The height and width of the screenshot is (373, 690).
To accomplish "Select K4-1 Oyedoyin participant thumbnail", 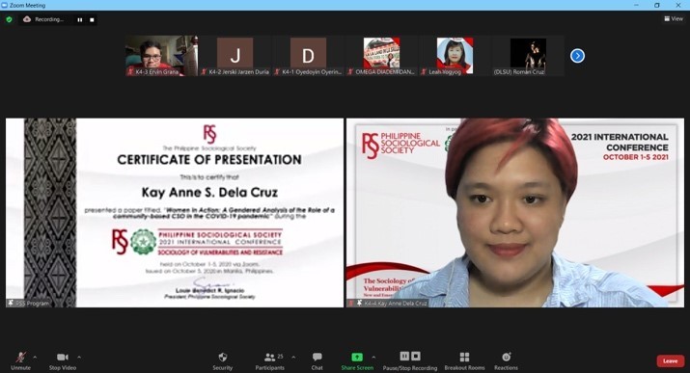I will (x=309, y=56).
